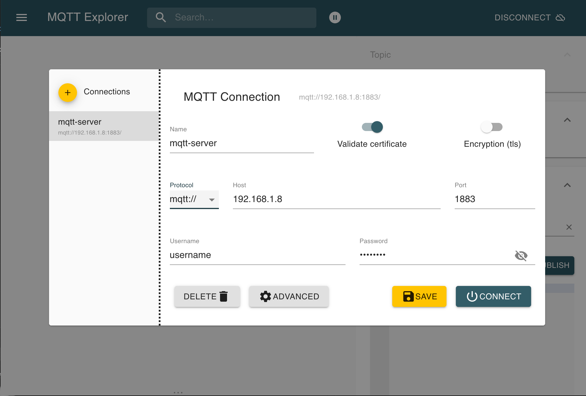Screen dimensions: 586x396
Task: Collapse third right-side panel chevron
Action: point(567,185)
